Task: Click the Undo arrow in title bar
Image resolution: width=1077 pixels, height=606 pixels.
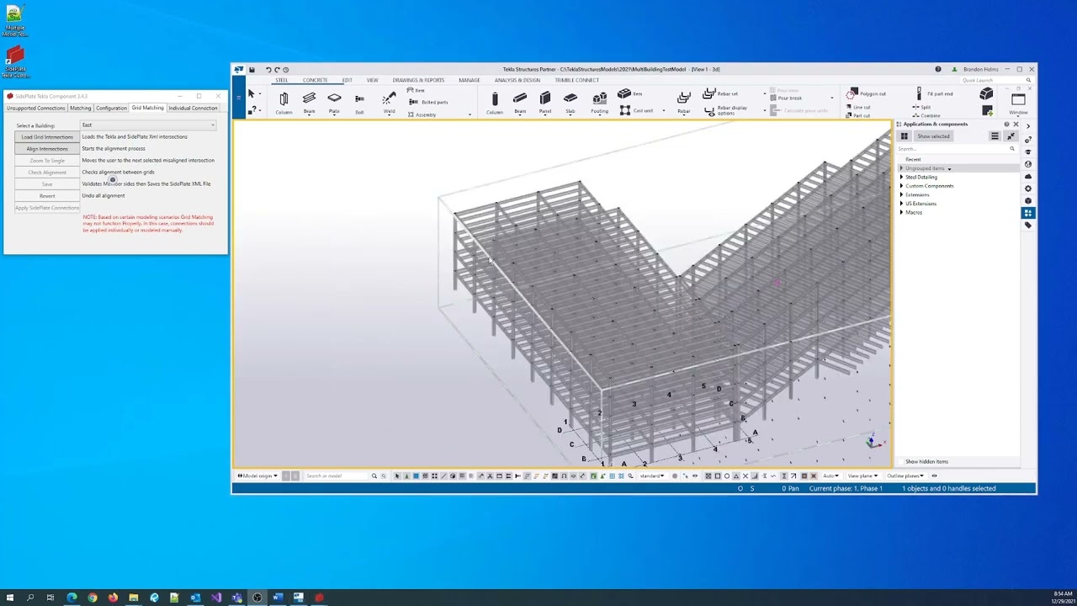Action: tap(268, 70)
